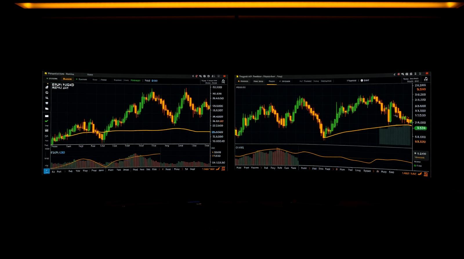Click the yellow app icon in left window title bar
Image resolution: width=464 pixels, height=259 pixels.
[46, 74]
